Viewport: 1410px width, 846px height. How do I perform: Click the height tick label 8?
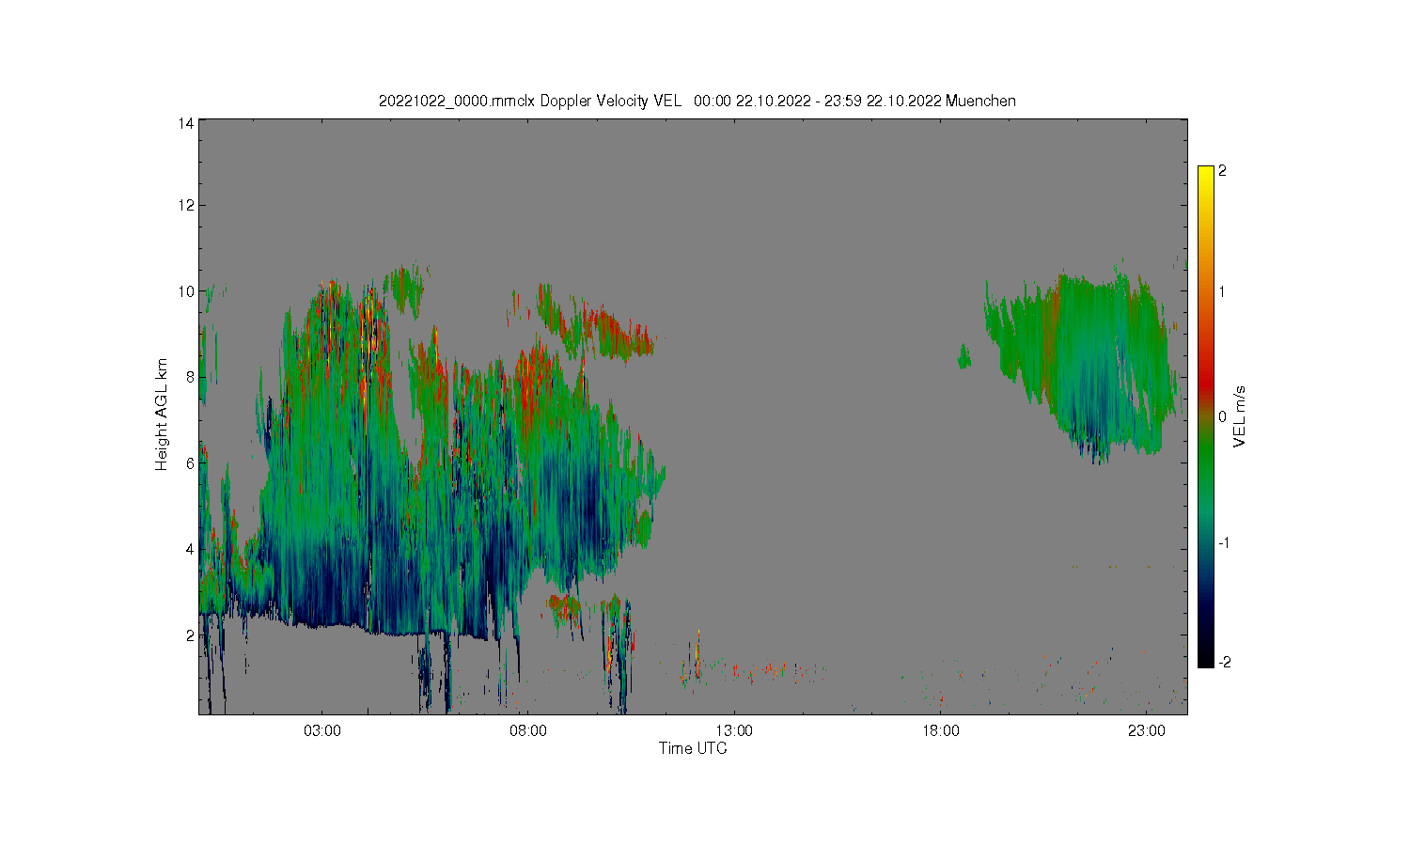coord(191,377)
